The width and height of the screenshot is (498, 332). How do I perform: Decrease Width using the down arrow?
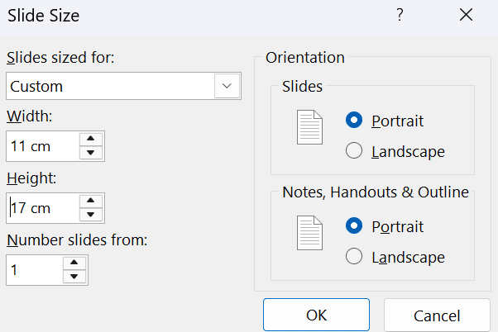(91, 153)
